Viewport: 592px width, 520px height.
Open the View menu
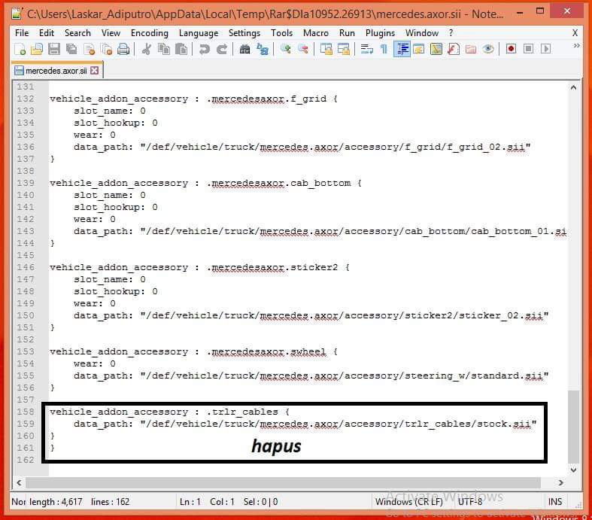[111, 33]
